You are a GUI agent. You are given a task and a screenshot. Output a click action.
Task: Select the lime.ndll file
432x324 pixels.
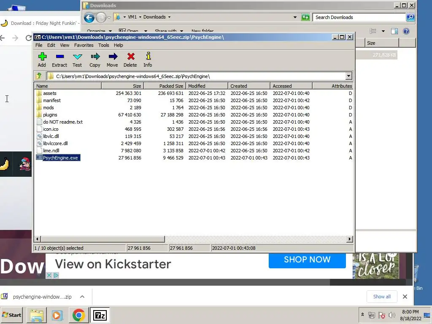51,151
